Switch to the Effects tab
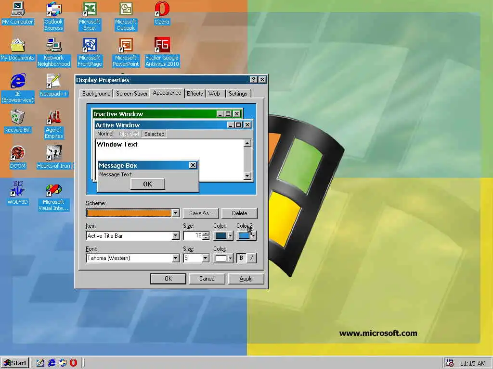 tap(195, 94)
